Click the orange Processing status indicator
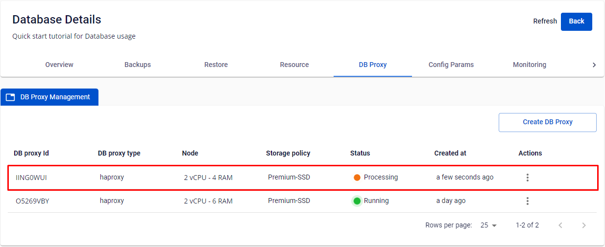 (x=357, y=178)
